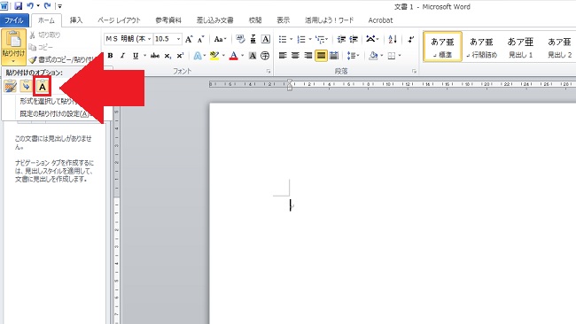Click the Character Border icon
The height and width of the screenshot is (324, 576).
tap(266, 39)
